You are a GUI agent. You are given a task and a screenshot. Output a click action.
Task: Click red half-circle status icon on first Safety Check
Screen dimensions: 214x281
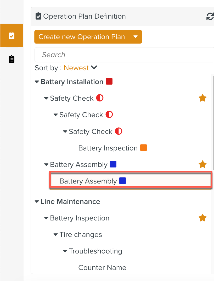(x=100, y=98)
